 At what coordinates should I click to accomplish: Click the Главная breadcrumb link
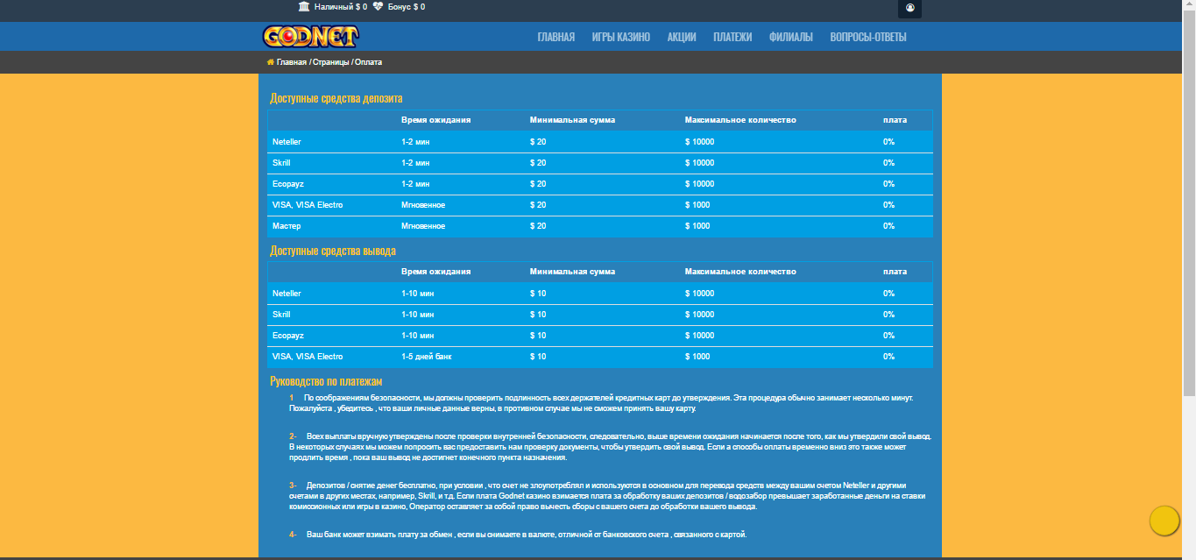point(292,62)
